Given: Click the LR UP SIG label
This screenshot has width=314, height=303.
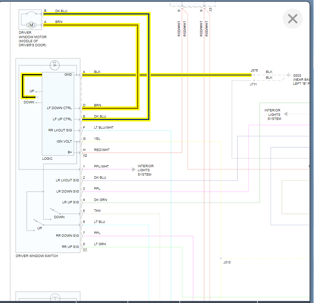Looking at the screenshot, I should tap(71, 202).
